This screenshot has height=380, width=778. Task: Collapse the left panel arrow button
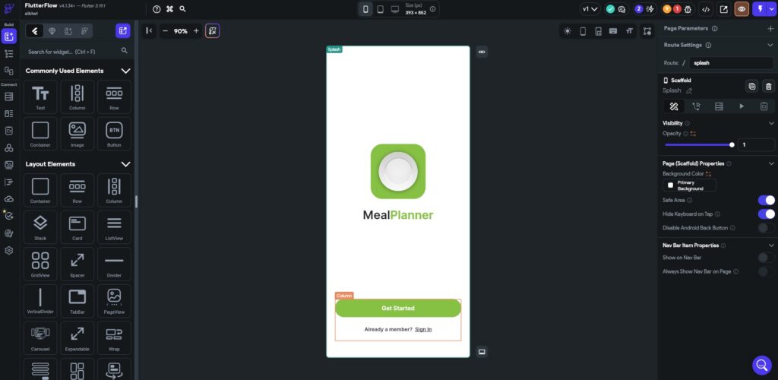pos(148,30)
